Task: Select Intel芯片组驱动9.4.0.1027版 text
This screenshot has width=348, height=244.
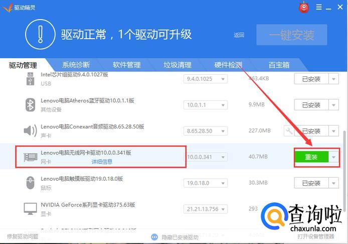Action: (74, 75)
